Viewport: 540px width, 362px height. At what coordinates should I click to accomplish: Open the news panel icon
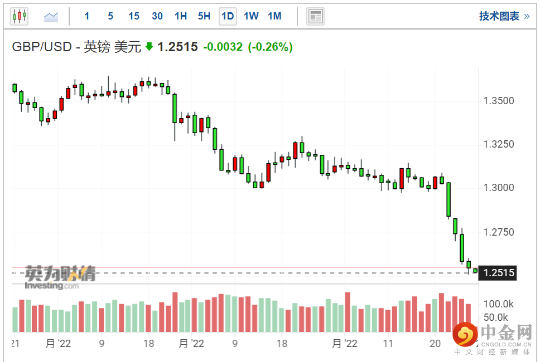coord(316,16)
